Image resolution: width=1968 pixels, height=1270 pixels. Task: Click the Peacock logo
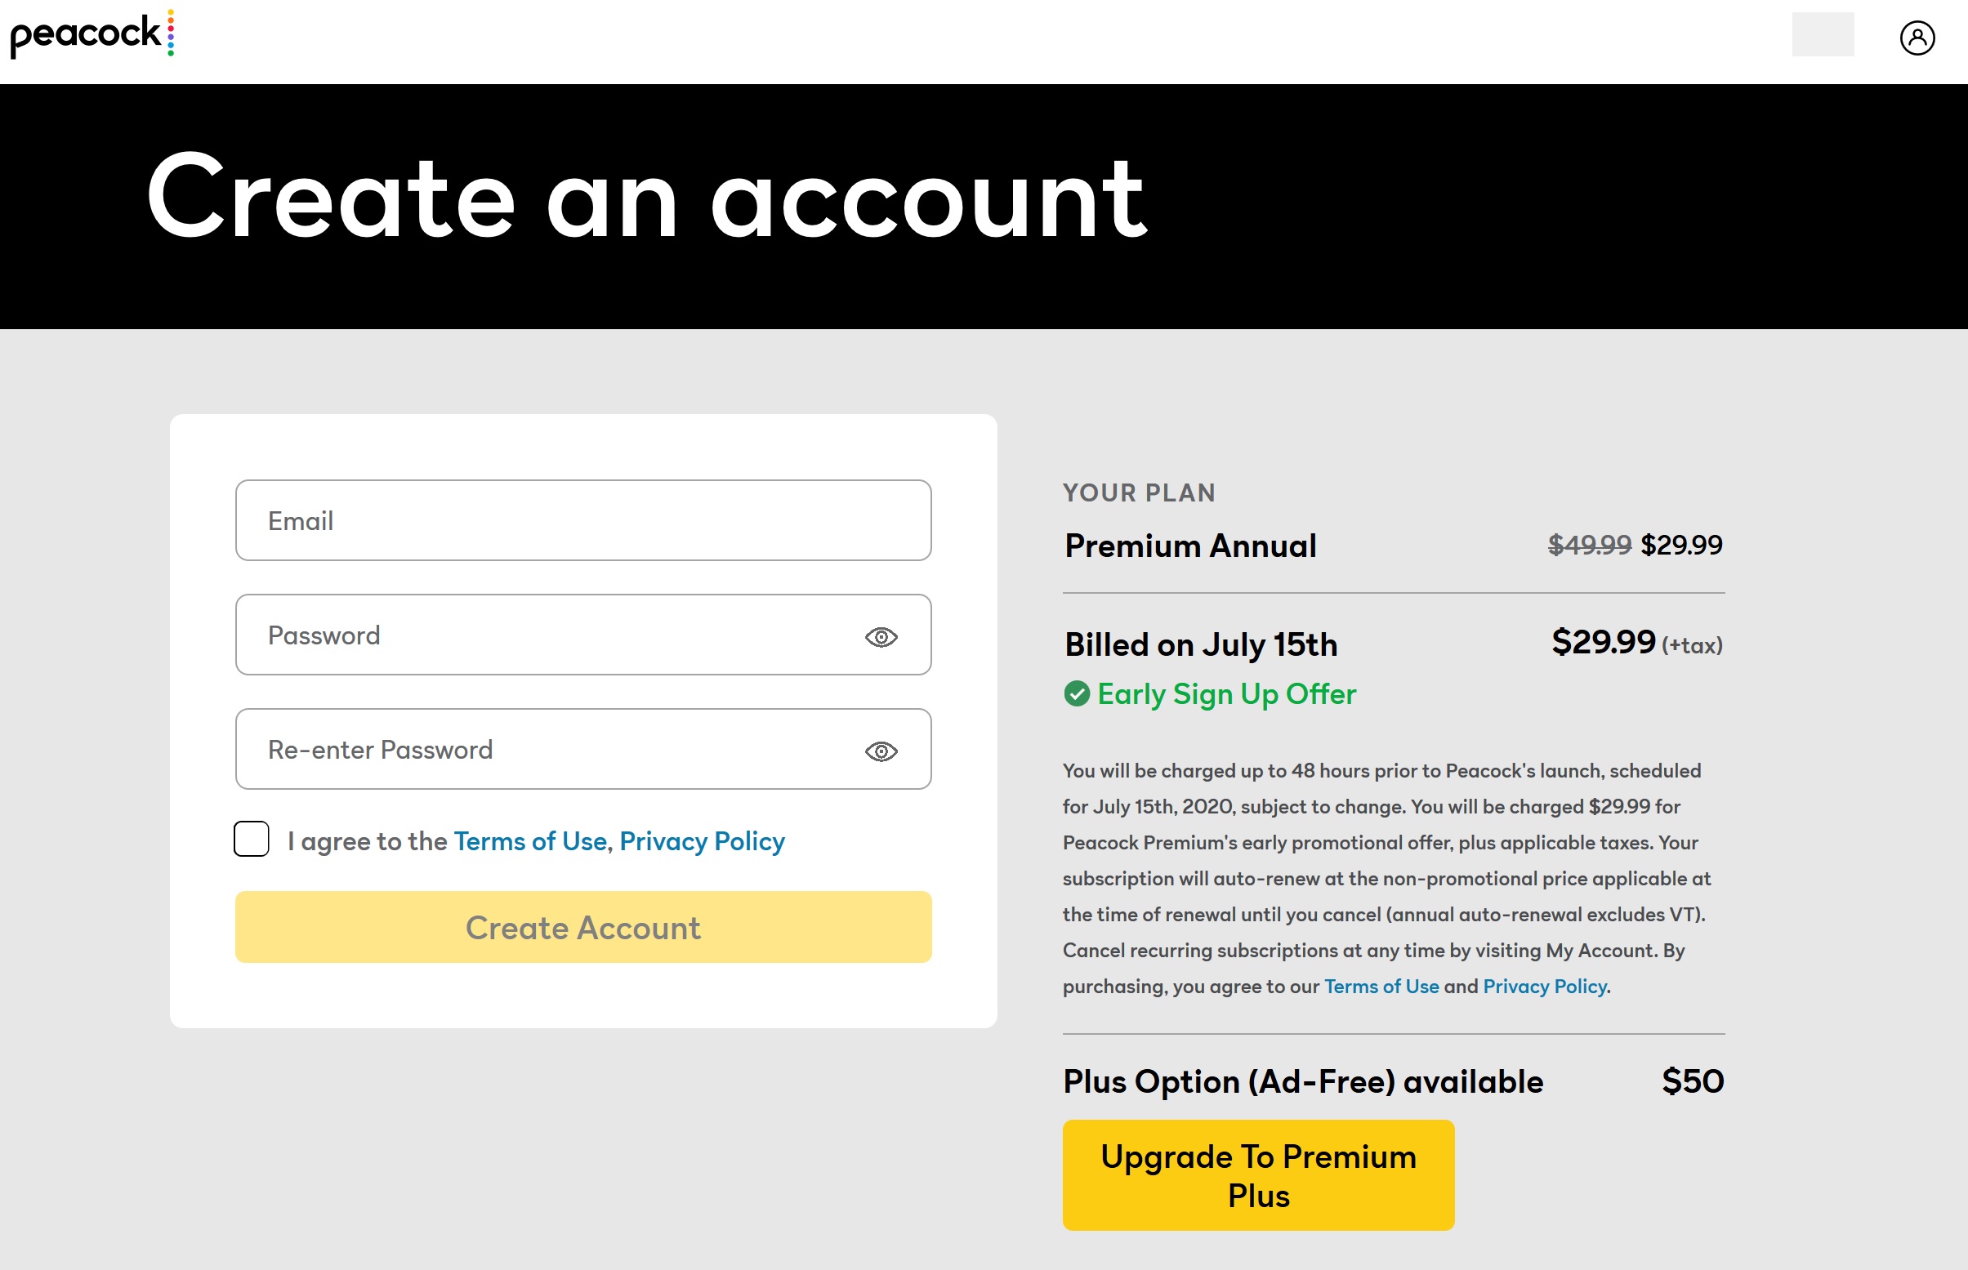pos(91,34)
